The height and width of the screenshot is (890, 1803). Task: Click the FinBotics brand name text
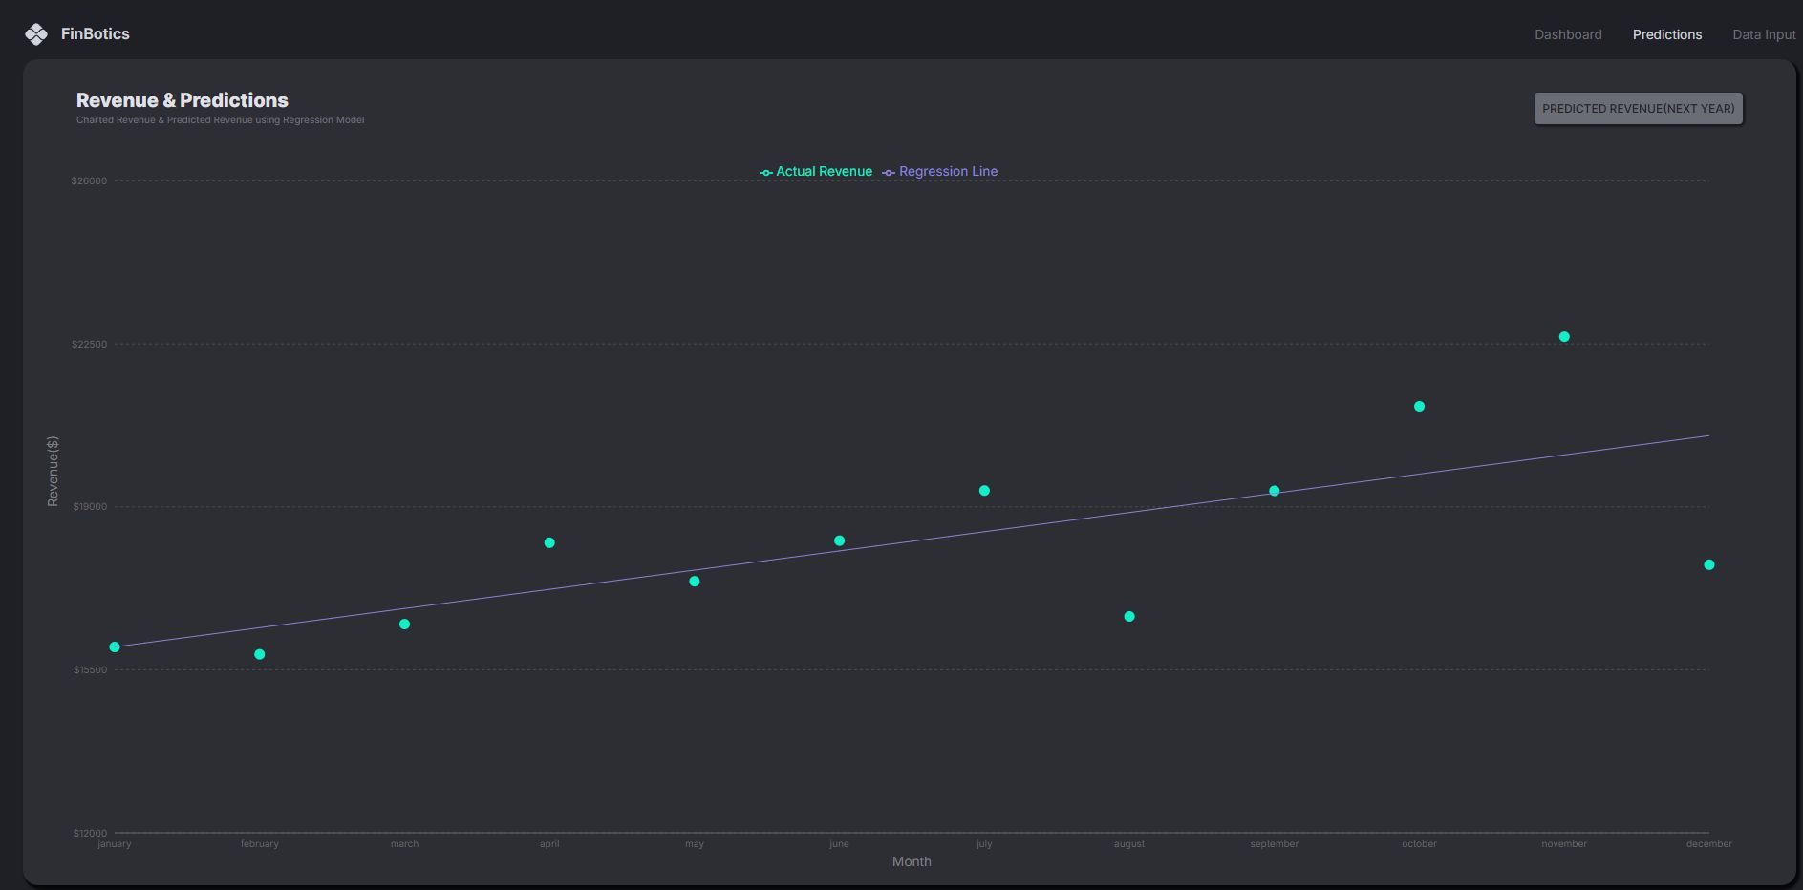point(95,34)
